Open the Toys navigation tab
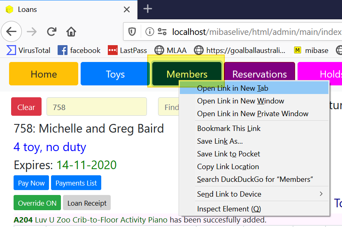342x227 pixels. (x=115, y=74)
